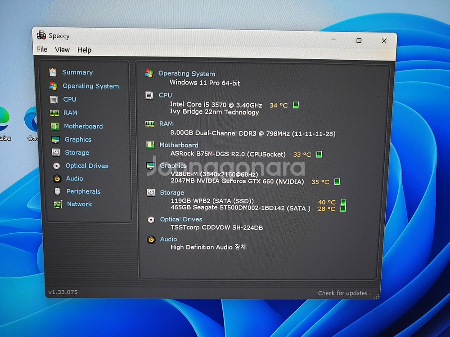Open the File menu
450x337 pixels.
(x=42, y=49)
